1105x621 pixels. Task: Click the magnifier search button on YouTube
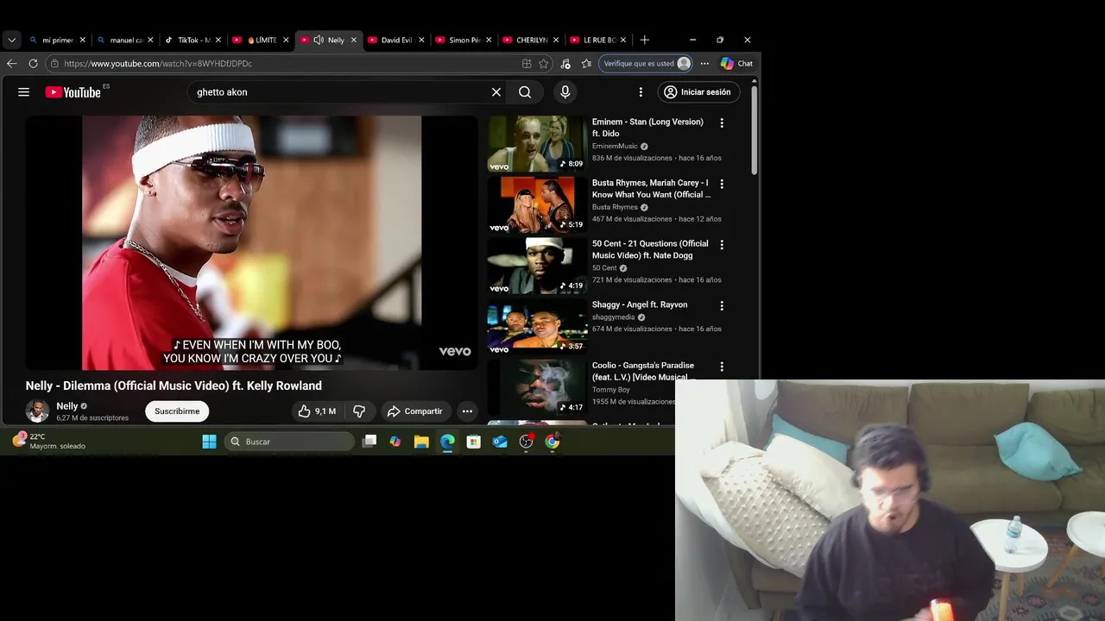[525, 92]
